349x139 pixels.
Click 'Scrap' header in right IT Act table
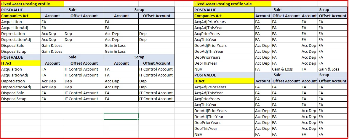click(324, 75)
